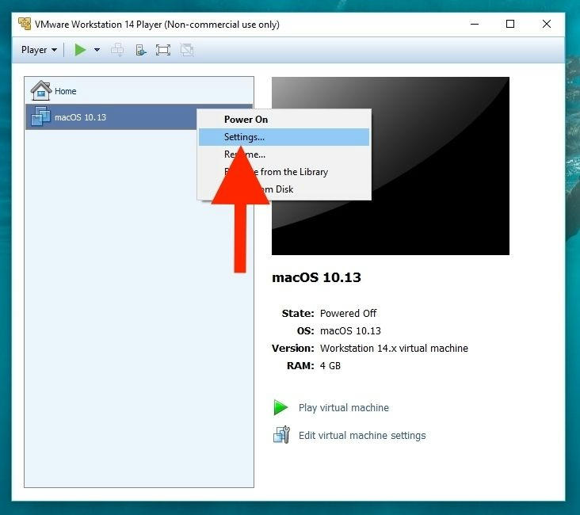Viewport: 580px width, 515px height.
Task: Click the Edit virtual machine settings link
Action: point(361,436)
